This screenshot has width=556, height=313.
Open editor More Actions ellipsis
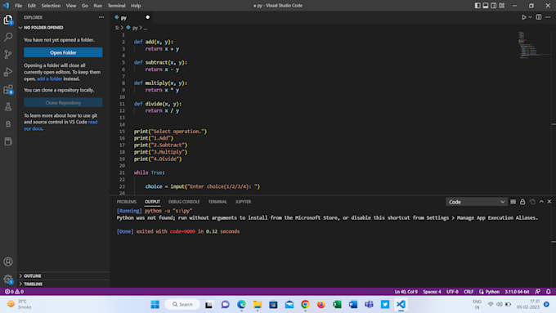pos(548,17)
